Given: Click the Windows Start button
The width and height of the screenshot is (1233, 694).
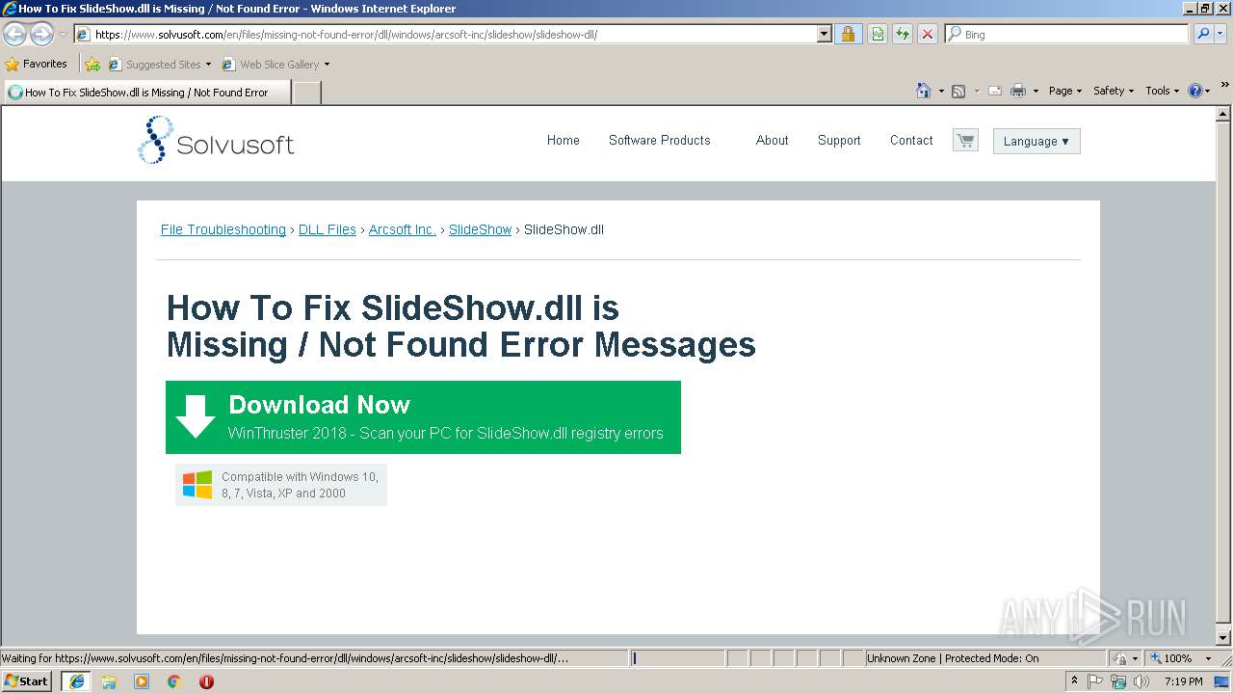Looking at the screenshot, I should pyautogui.click(x=27, y=681).
